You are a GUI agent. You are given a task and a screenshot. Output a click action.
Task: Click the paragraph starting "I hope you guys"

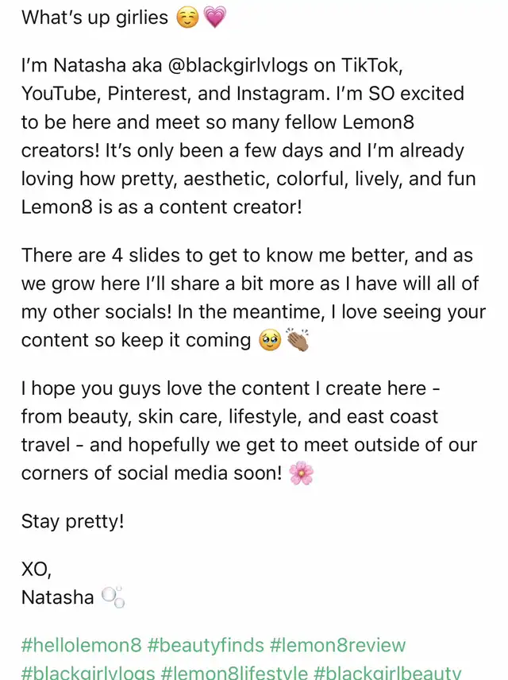[x=249, y=431]
